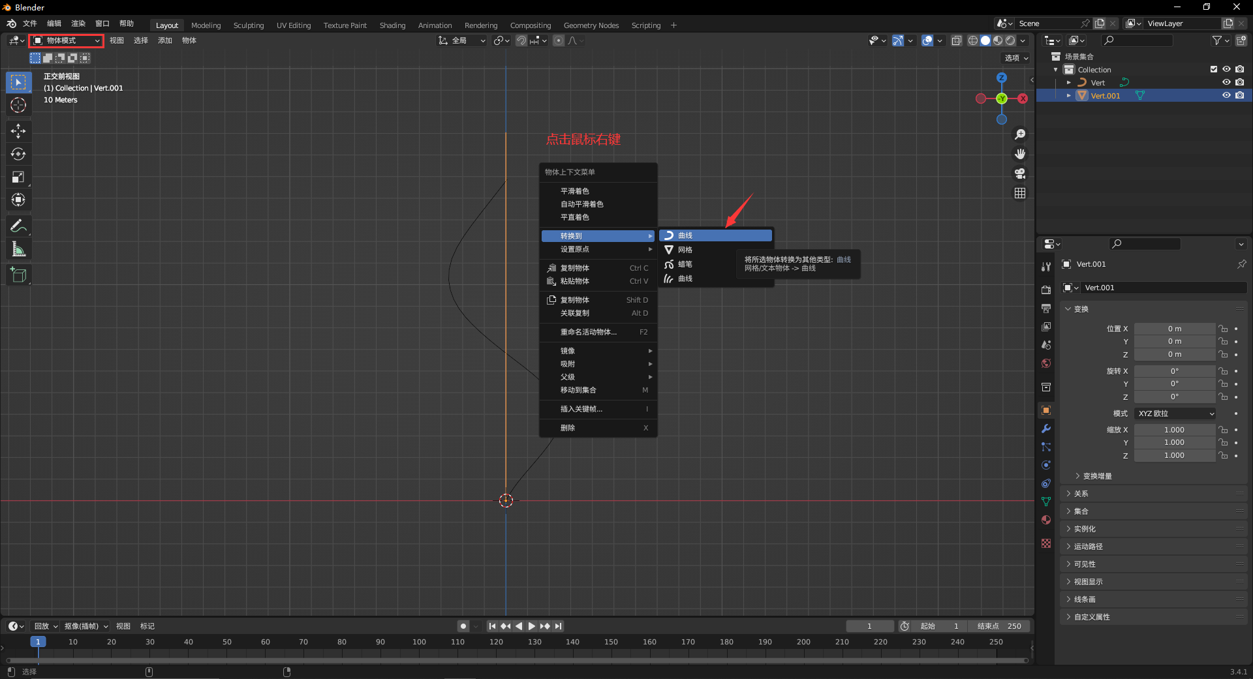1253x679 pixels.
Task: Expand the 关系 panel
Action: point(1081,494)
